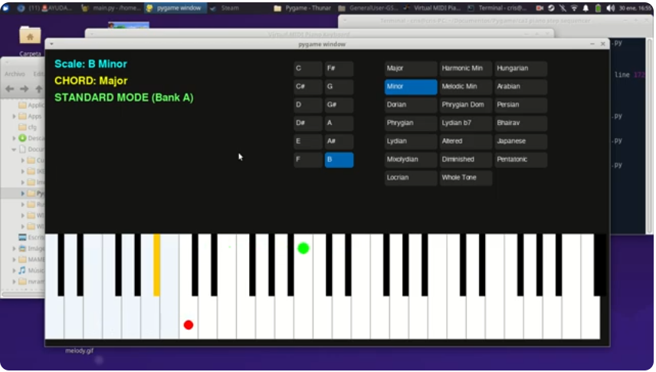Open the volume control tray icon
Viewport: 656px width, 372px height.
point(610,8)
